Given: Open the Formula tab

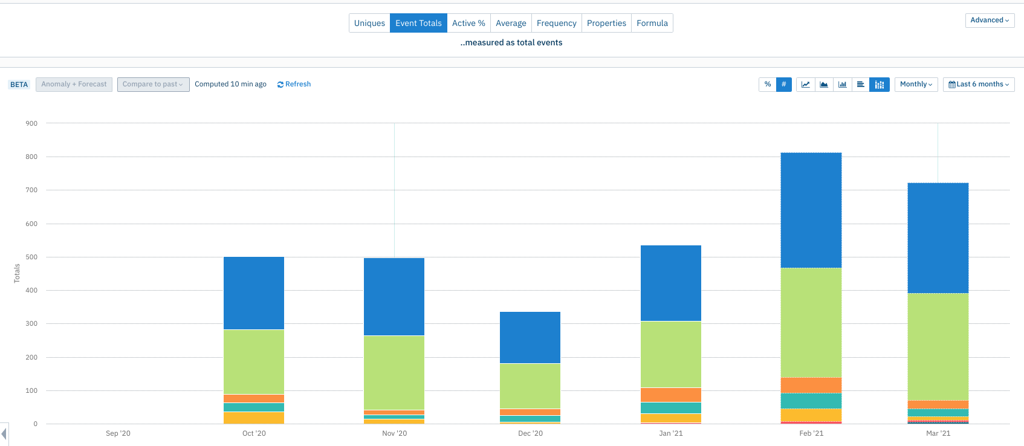Looking at the screenshot, I should click(652, 23).
